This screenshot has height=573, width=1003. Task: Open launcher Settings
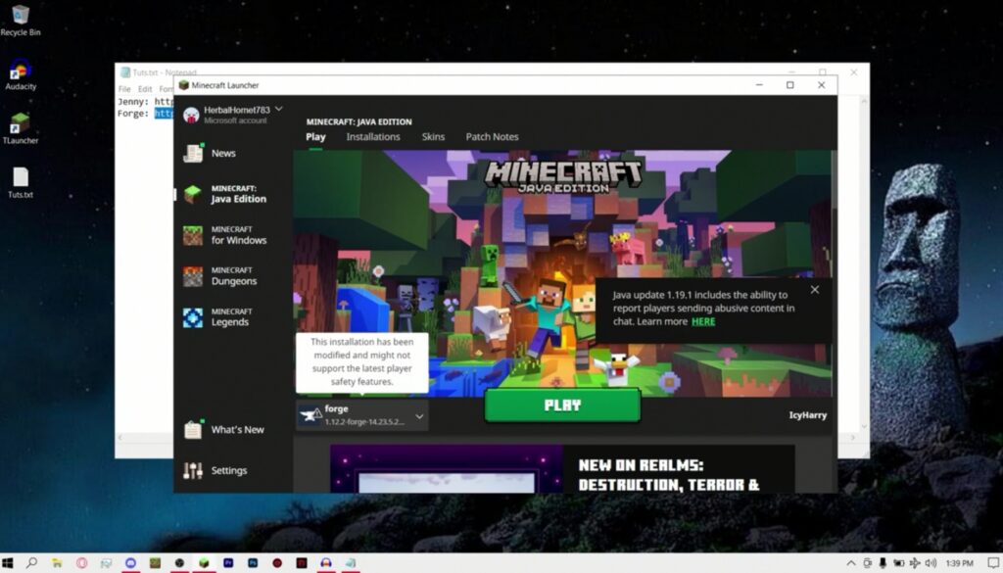[x=215, y=471]
